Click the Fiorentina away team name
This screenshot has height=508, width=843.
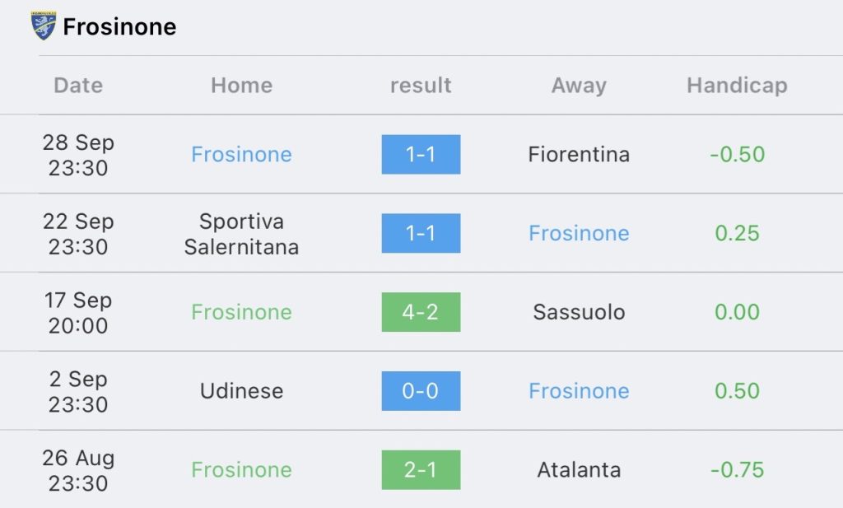(x=579, y=154)
